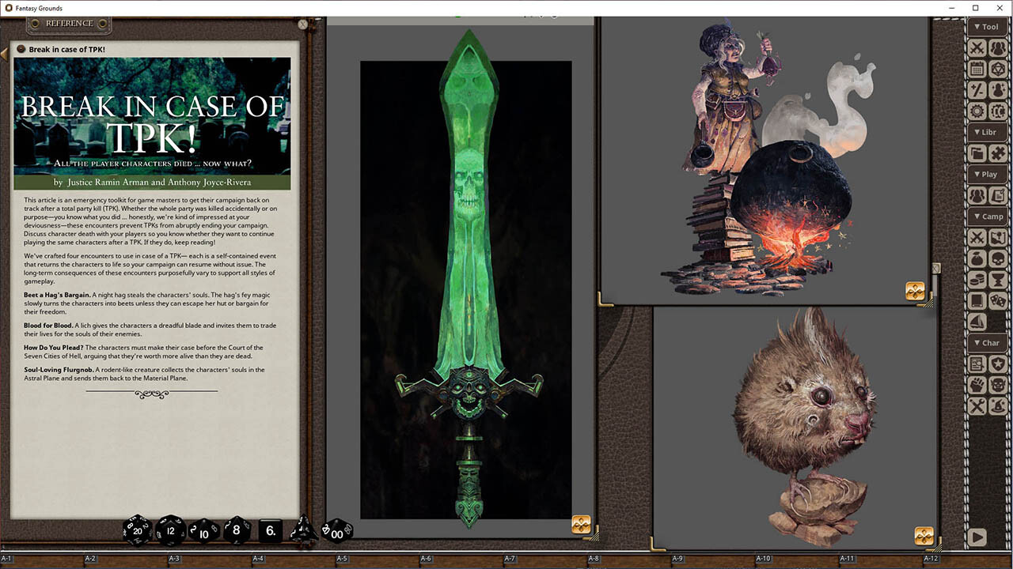The width and height of the screenshot is (1013, 569).
Task: Collapse the Libr sidebar section
Action: point(987,132)
